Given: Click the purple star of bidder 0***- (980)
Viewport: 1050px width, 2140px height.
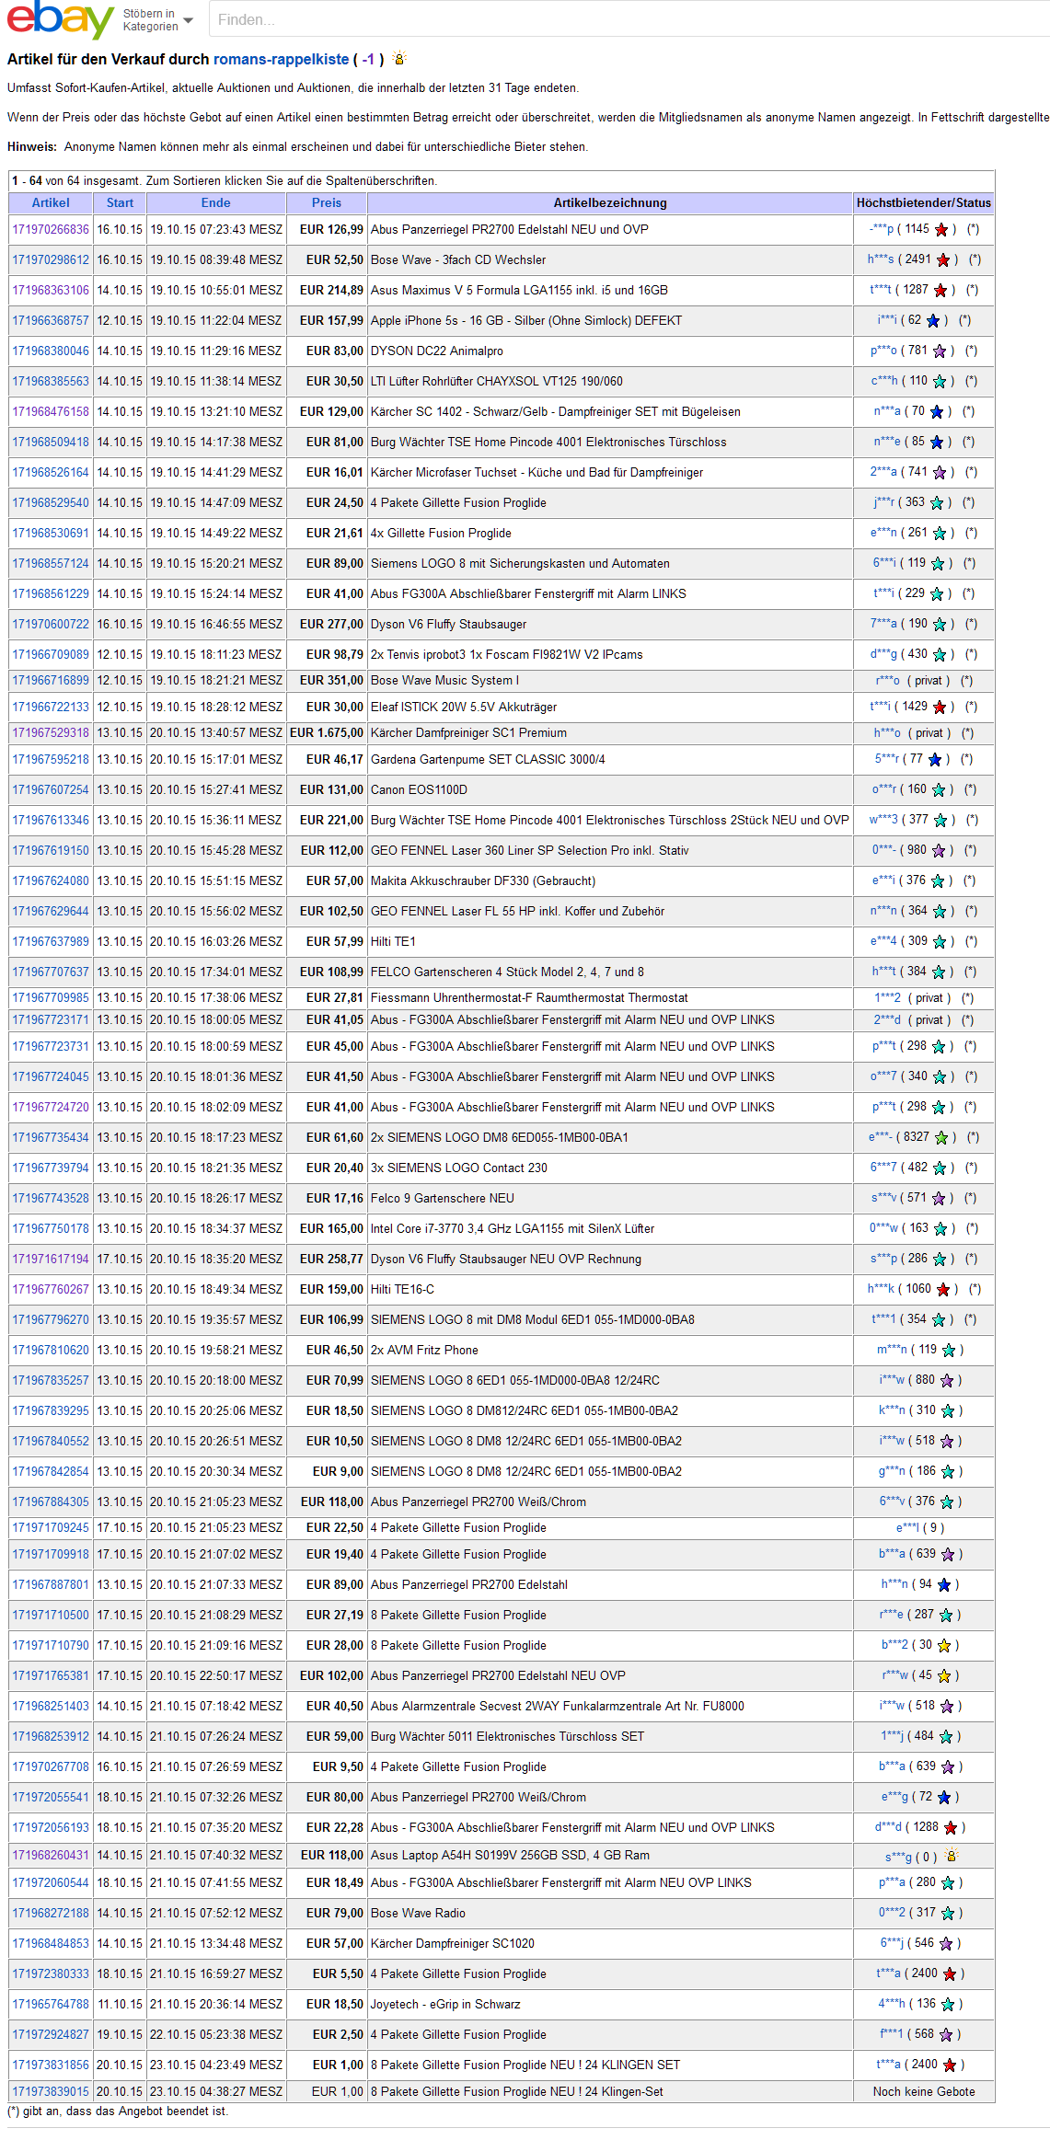Looking at the screenshot, I should tap(940, 851).
